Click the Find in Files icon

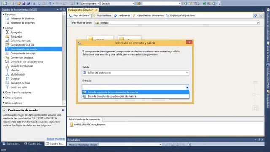click(139, 3)
